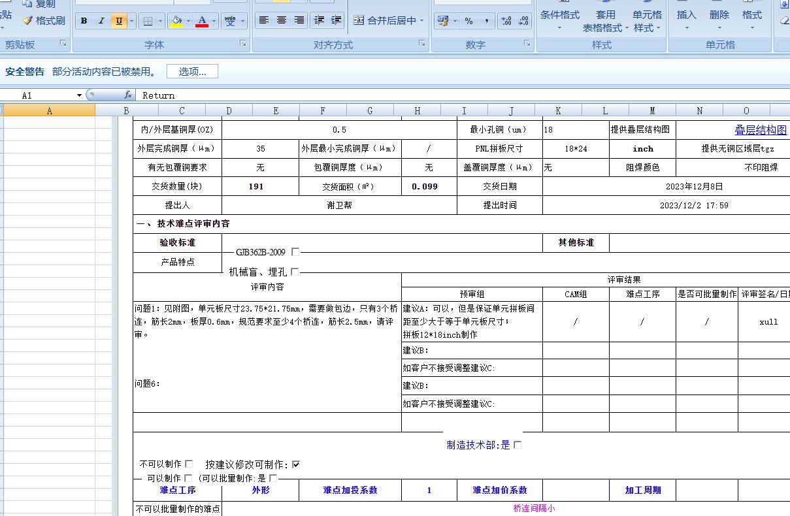The image size is (790, 516).
Task: Toggle Bold formatting
Action: (x=84, y=21)
